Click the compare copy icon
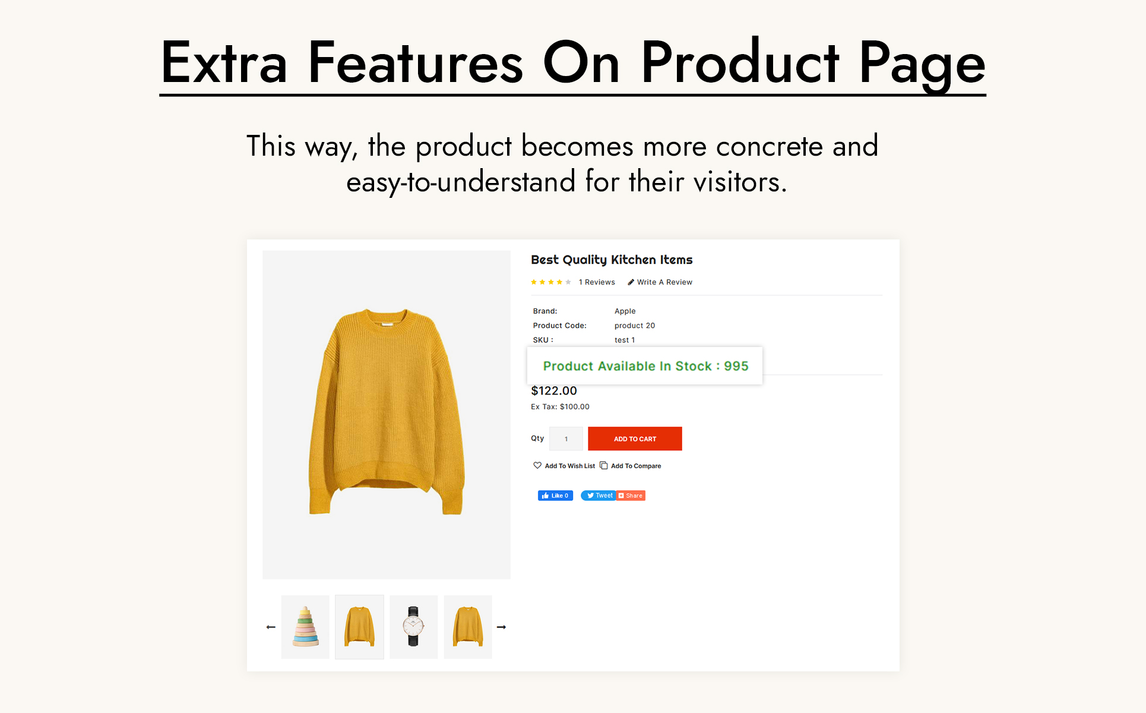The width and height of the screenshot is (1146, 713). point(604,465)
